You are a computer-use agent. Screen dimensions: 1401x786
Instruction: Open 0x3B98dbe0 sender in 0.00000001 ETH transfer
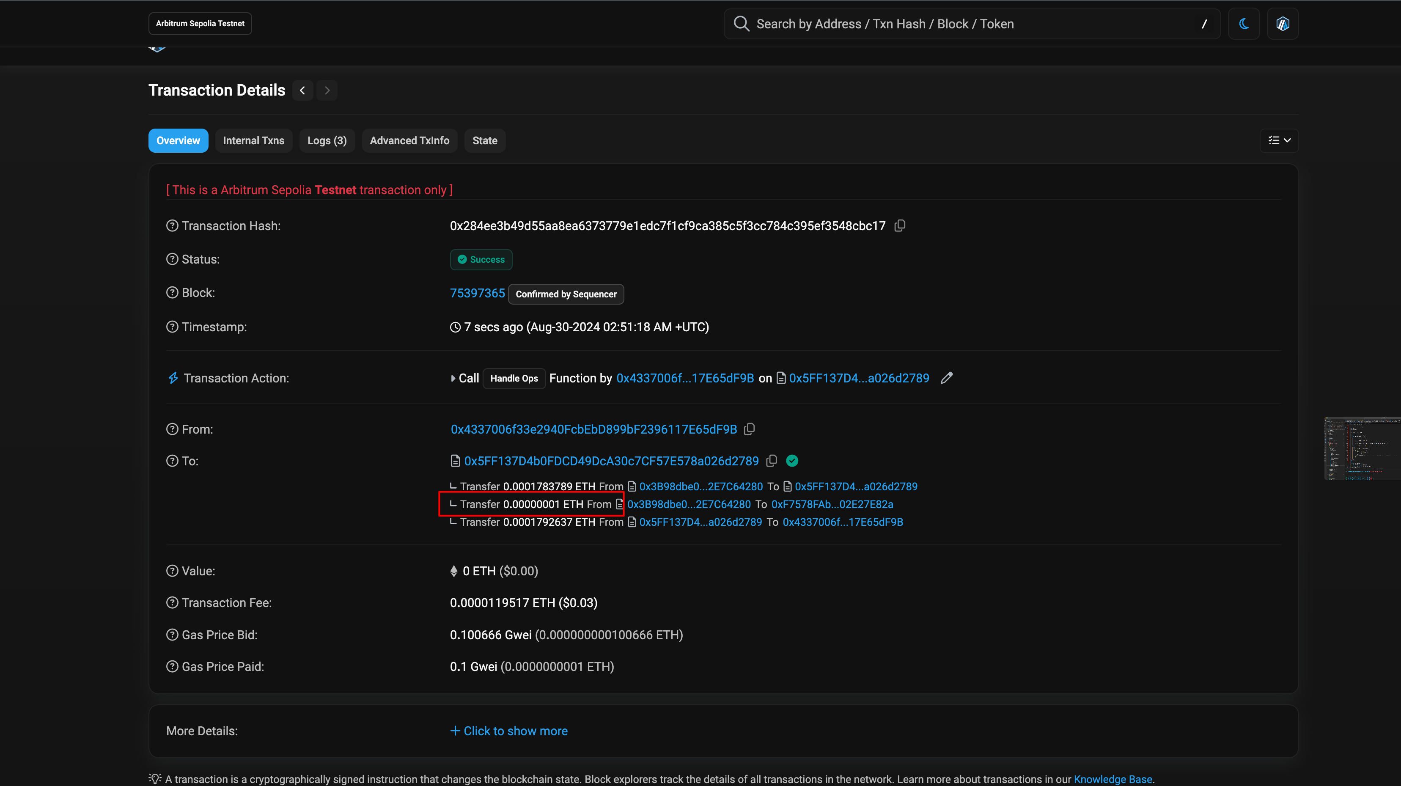point(689,504)
